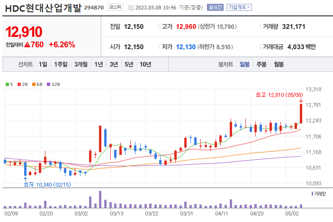Click the +6.26% change value
Screen dimensions: 333x222
[x=62, y=44]
